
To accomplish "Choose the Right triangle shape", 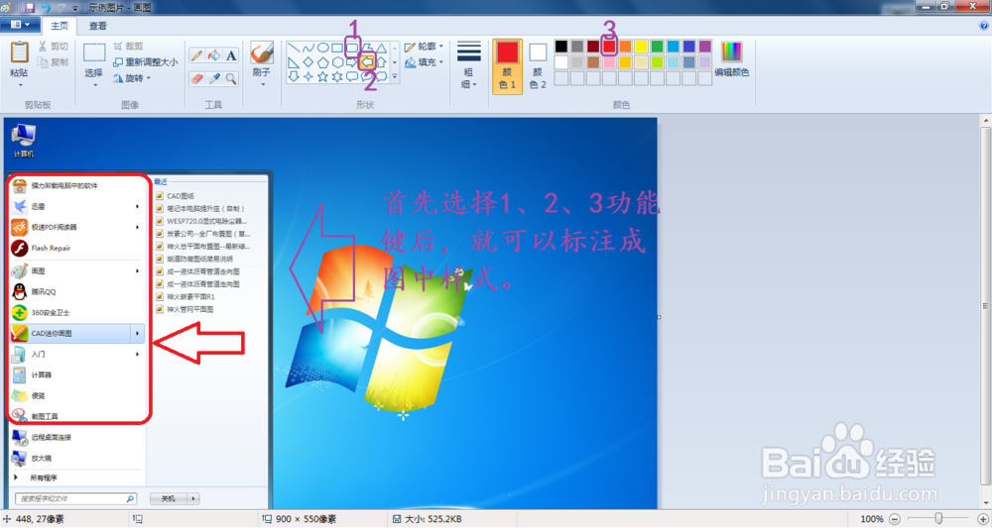I will pos(294,62).
